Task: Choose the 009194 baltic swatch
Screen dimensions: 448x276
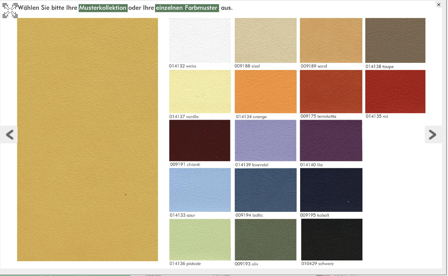Action: point(265,190)
